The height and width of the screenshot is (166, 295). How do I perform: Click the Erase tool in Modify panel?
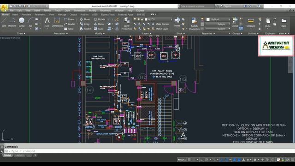click(117, 19)
